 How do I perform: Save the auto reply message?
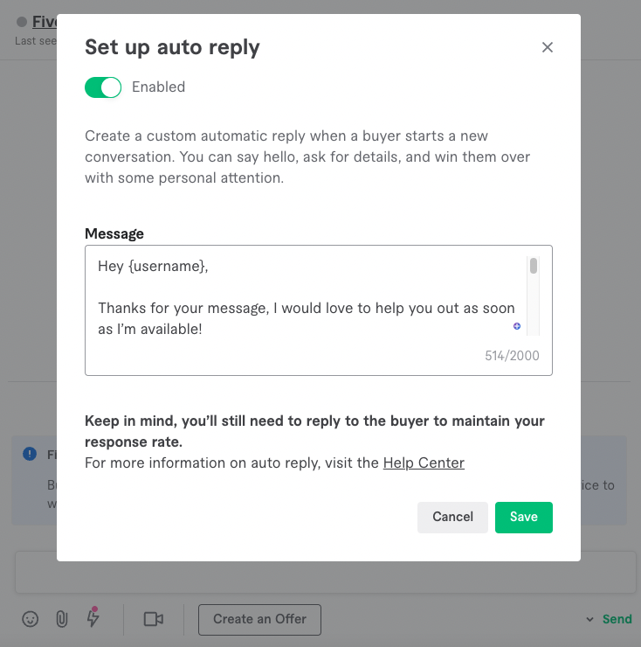(x=523, y=517)
